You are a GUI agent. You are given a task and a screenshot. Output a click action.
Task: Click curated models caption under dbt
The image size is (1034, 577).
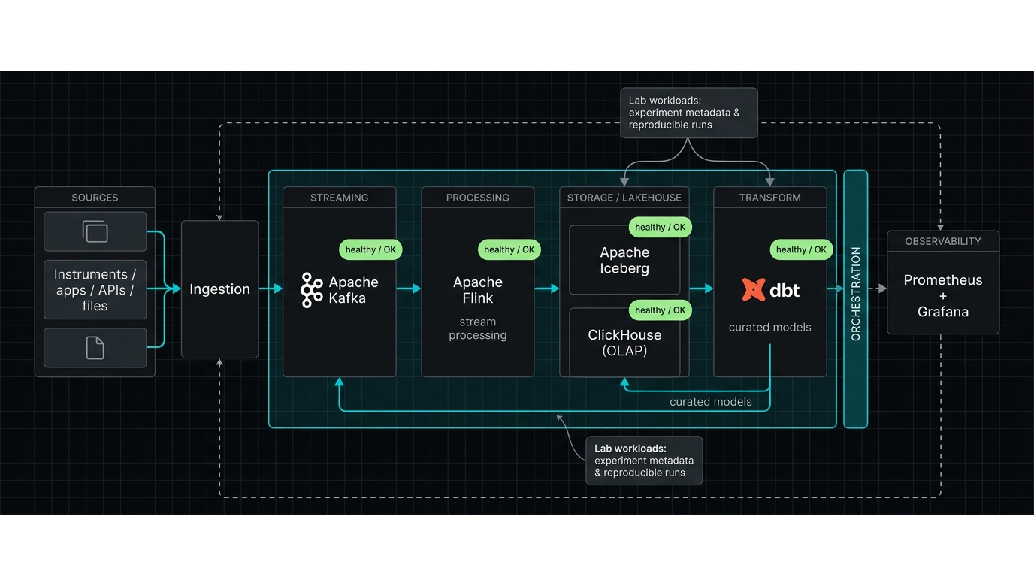[x=770, y=328]
